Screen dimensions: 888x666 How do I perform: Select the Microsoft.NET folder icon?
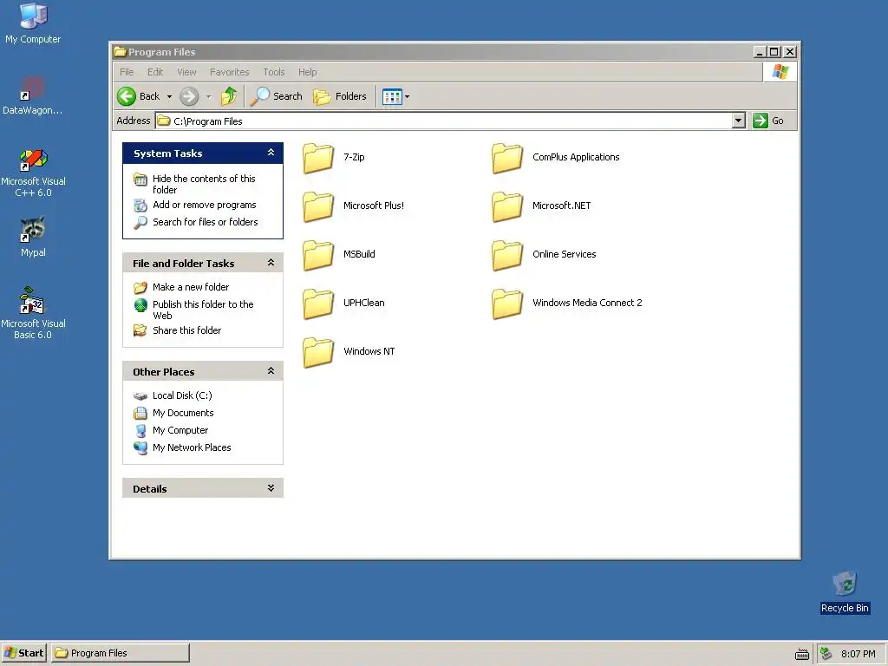tap(507, 206)
